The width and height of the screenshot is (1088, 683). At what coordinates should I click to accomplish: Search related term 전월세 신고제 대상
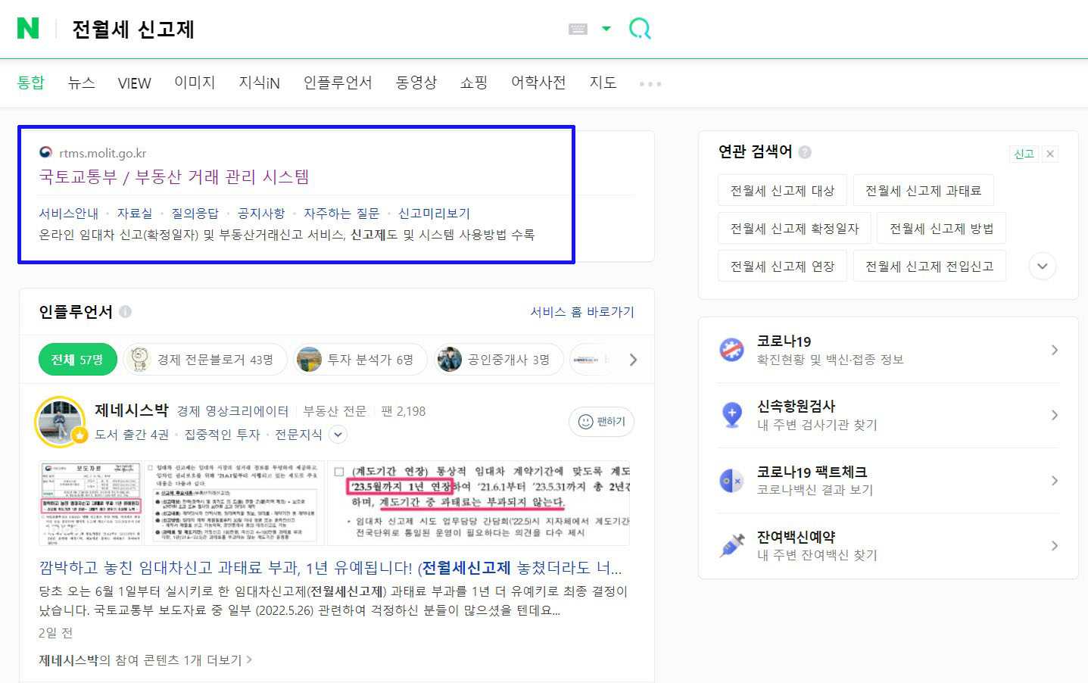782,191
